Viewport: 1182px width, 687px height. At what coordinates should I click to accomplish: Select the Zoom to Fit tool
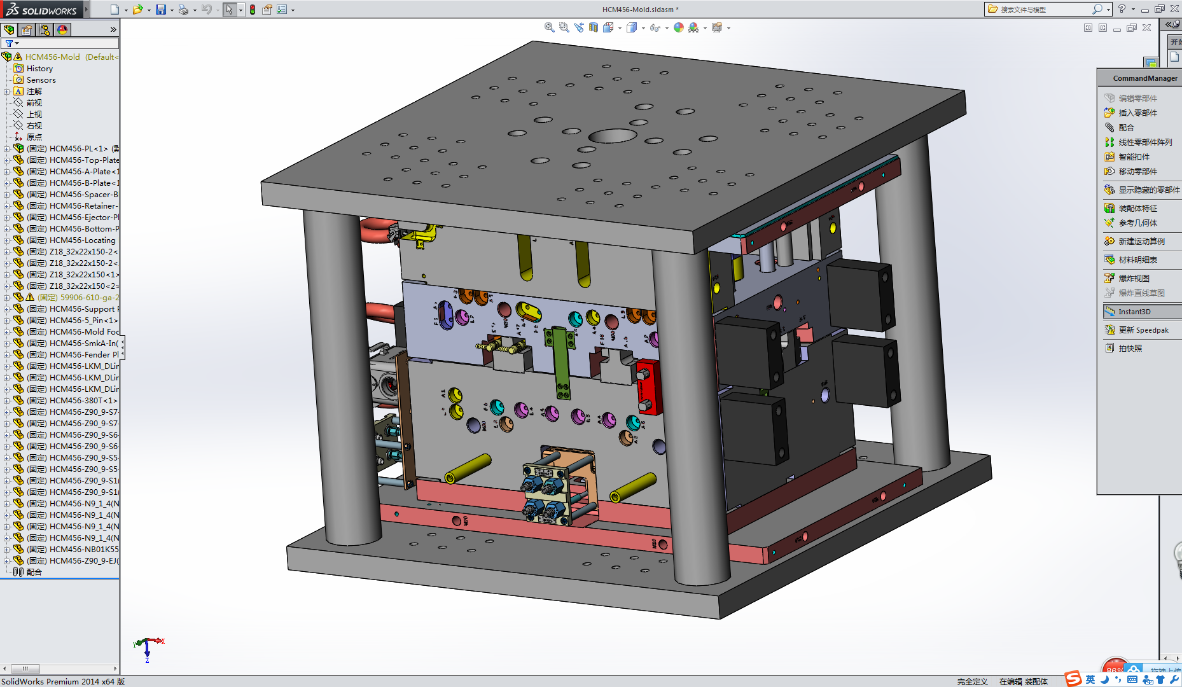pos(548,27)
